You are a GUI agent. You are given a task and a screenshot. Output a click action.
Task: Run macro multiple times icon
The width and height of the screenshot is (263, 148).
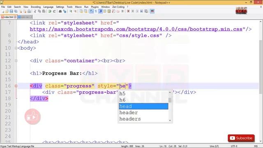pyautogui.click(x=141, y=11)
